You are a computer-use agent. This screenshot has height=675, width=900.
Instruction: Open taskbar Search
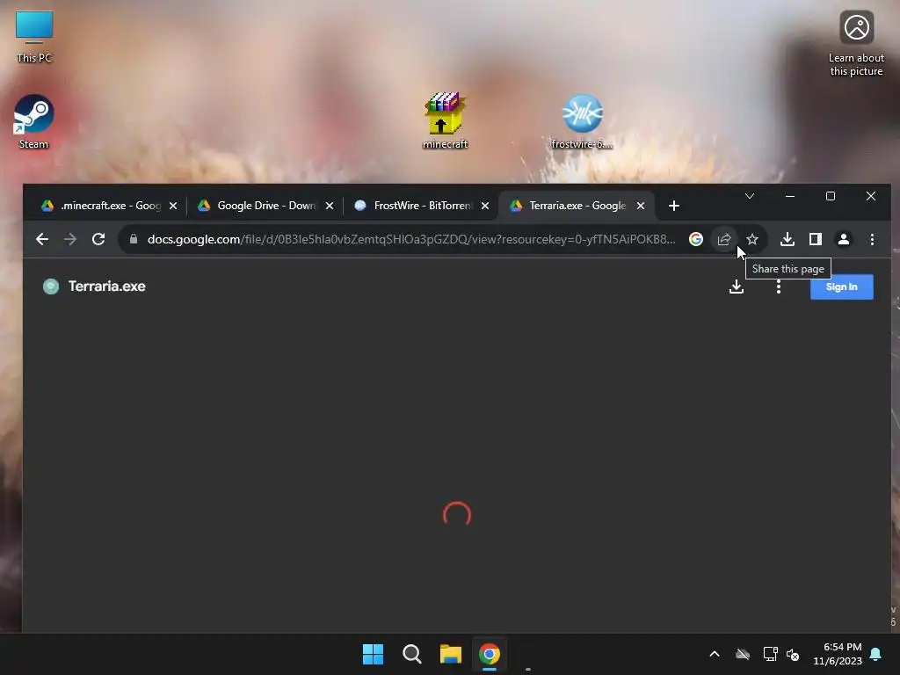[412, 654]
